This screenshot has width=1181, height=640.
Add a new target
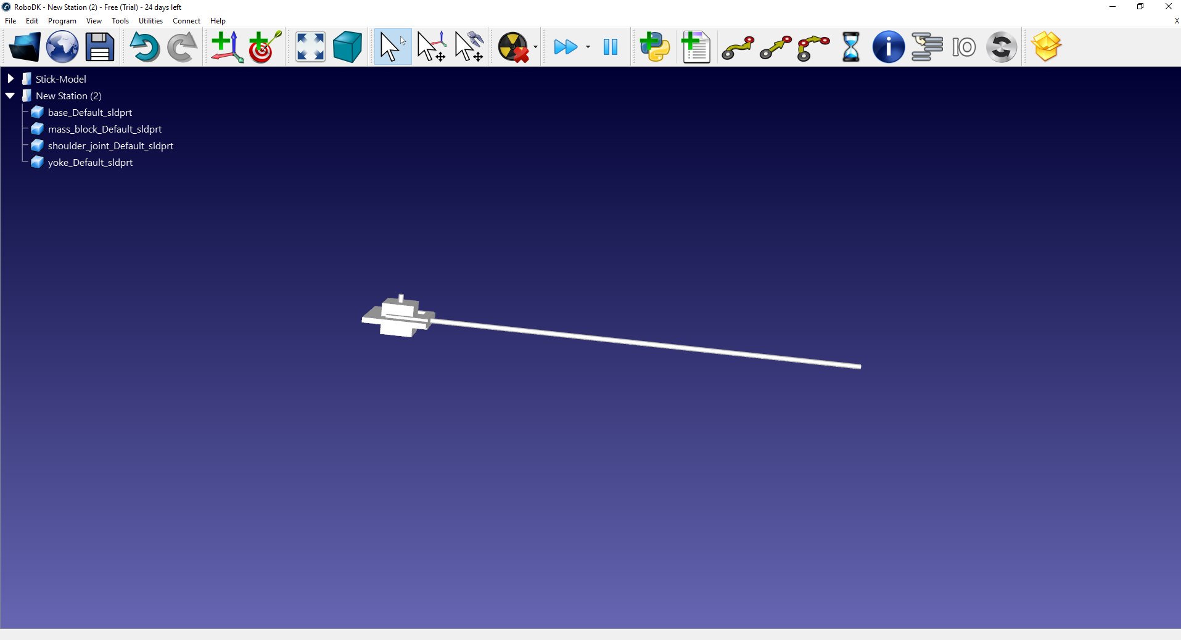pyautogui.click(x=265, y=47)
